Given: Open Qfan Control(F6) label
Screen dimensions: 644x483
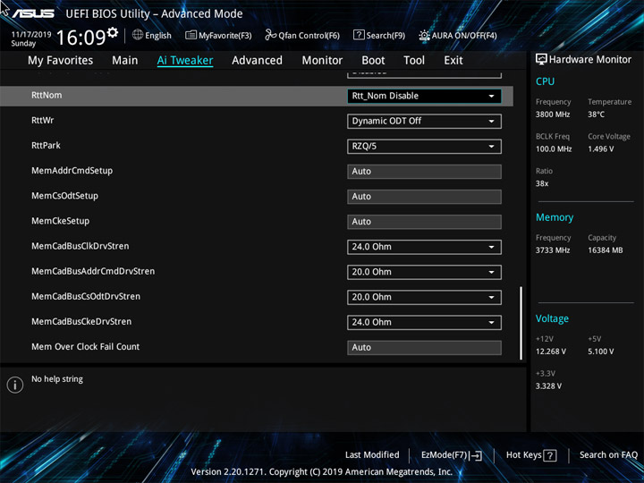Looking at the screenshot, I should pyautogui.click(x=309, y=36).
